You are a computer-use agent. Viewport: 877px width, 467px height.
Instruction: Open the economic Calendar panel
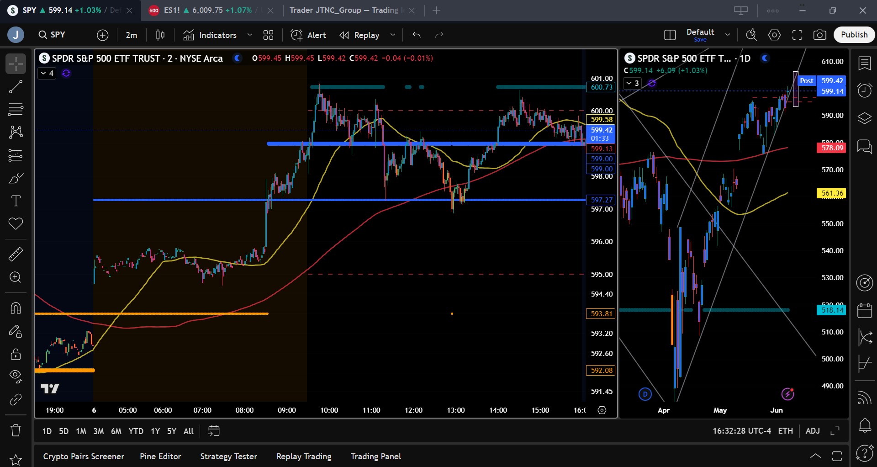(864, 311)
